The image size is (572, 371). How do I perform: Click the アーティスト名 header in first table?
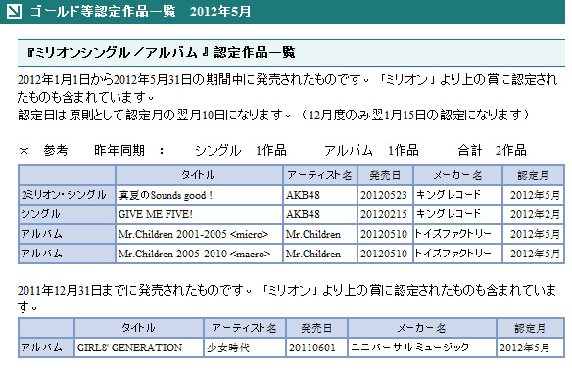[x=320, y=175]
